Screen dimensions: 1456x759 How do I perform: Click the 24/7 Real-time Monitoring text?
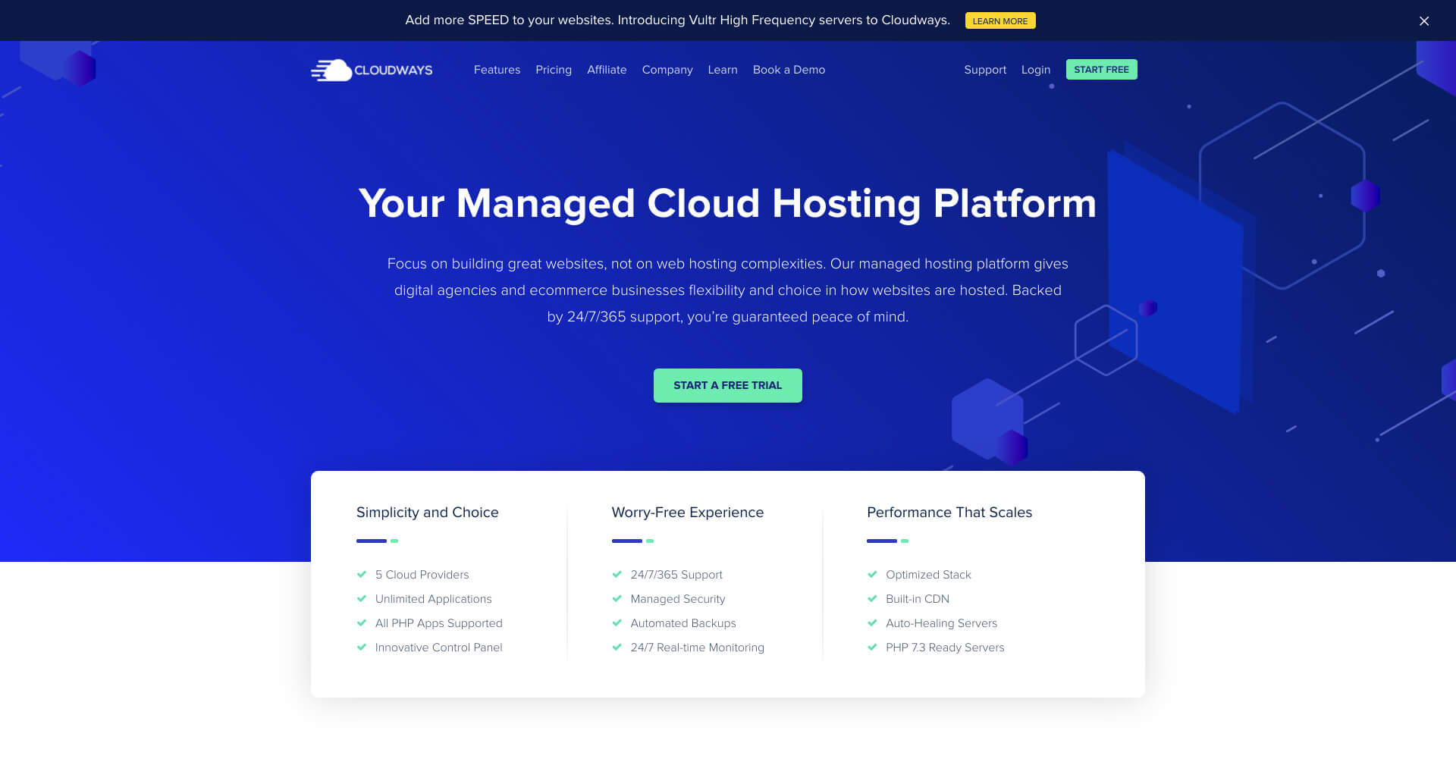[x=698, y=648]
